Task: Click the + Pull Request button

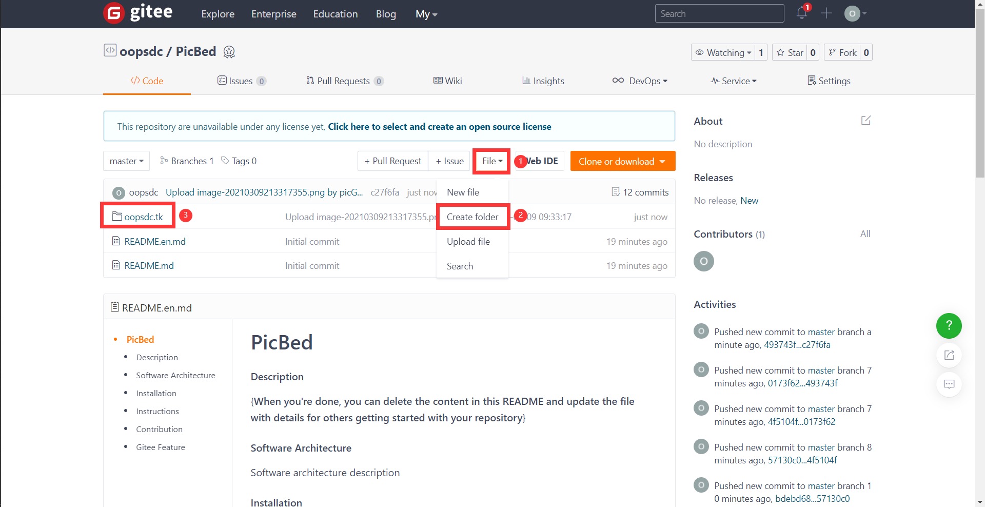Action: pyautogui.click(x=393, y=161)
